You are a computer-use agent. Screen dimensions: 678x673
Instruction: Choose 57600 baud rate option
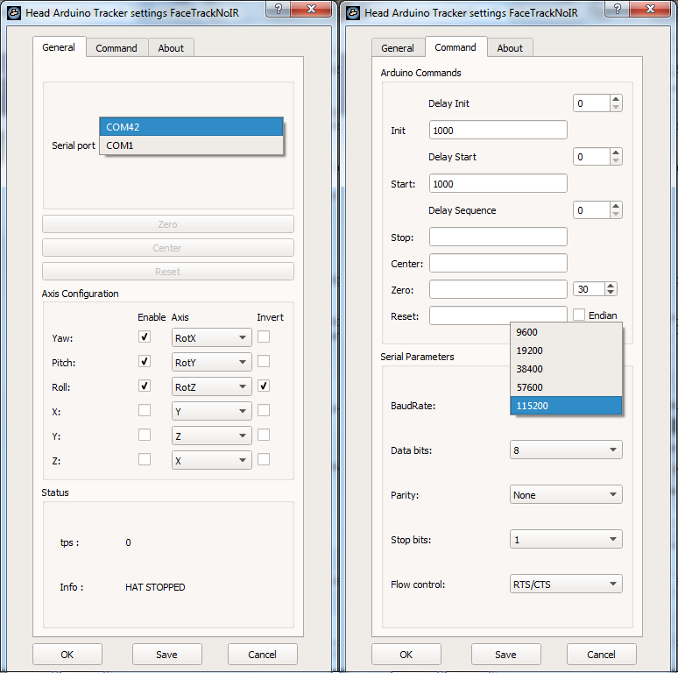(x=566, y=387)
